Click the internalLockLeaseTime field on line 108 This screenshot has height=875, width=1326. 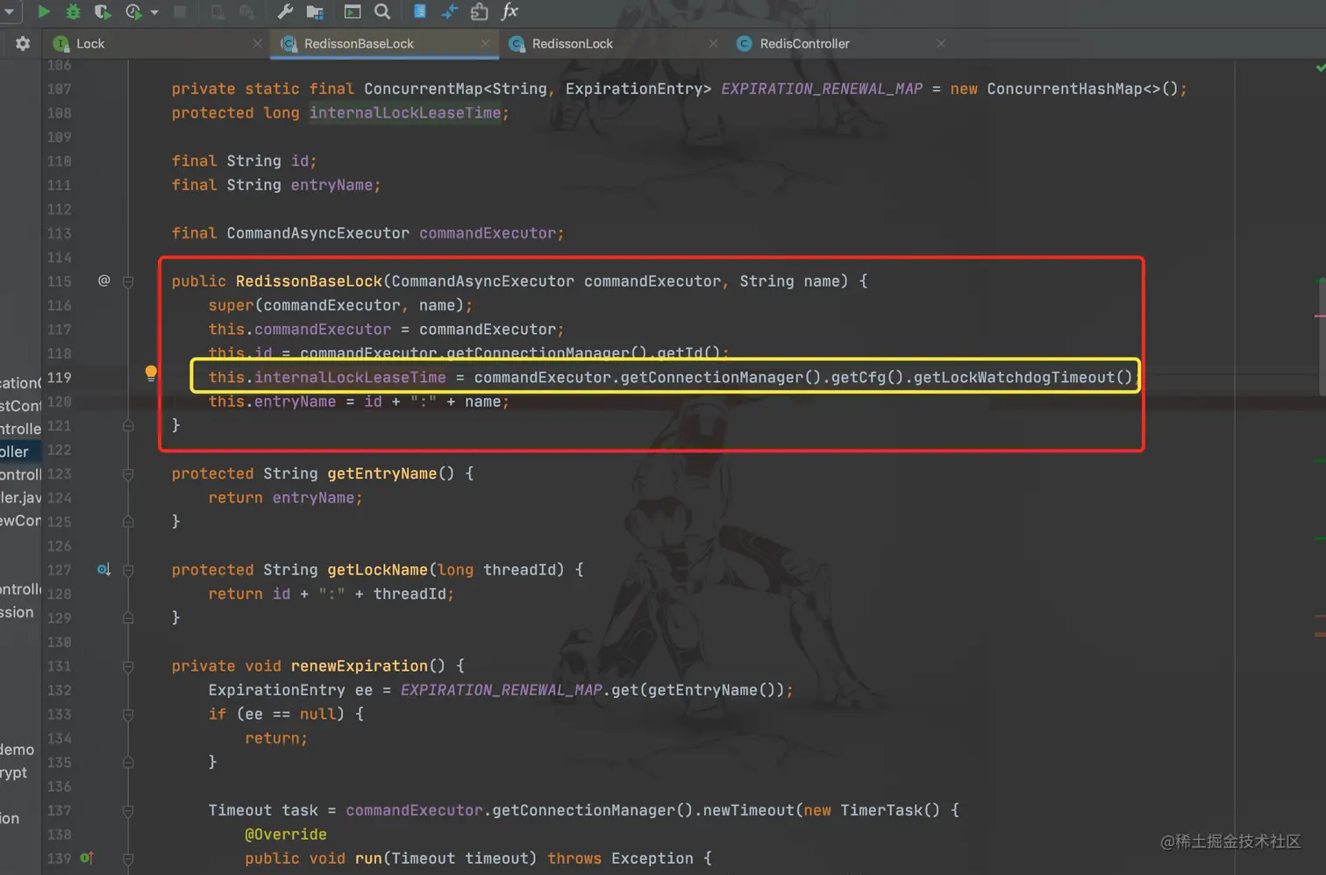tap(405, 113)
